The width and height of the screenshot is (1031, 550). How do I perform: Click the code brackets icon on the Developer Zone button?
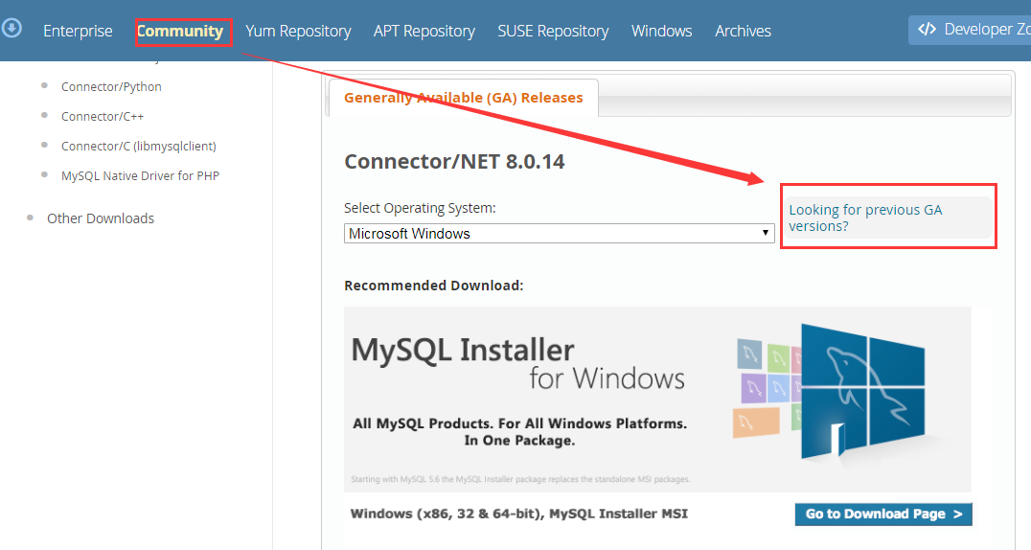click(x=928, y=29)
